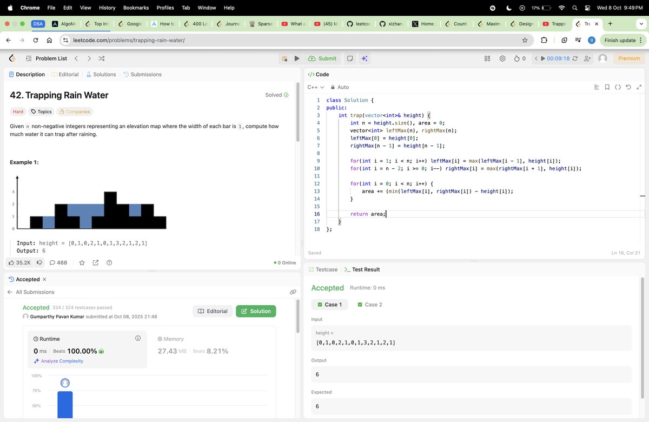Open the Problem List panel
Image resolution: width=649 pixels, height=422 pixels.
click(46, 58)
